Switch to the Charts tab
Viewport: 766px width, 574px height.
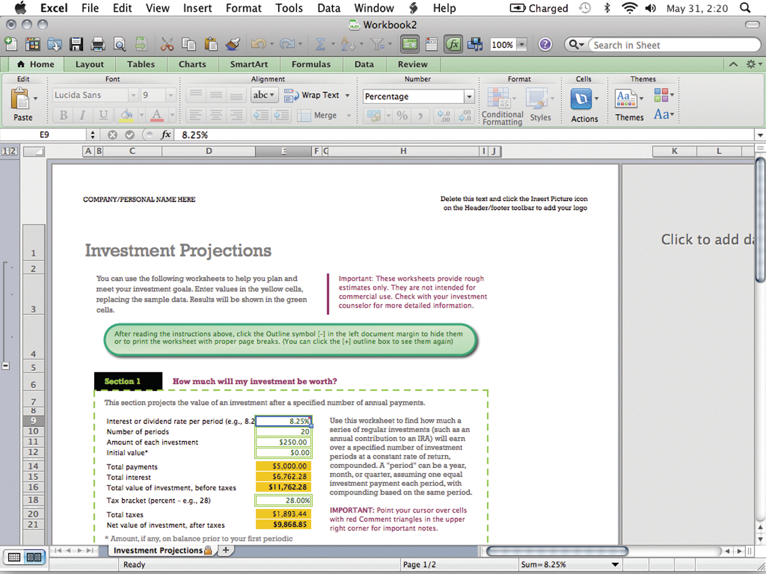coord(192,64)
